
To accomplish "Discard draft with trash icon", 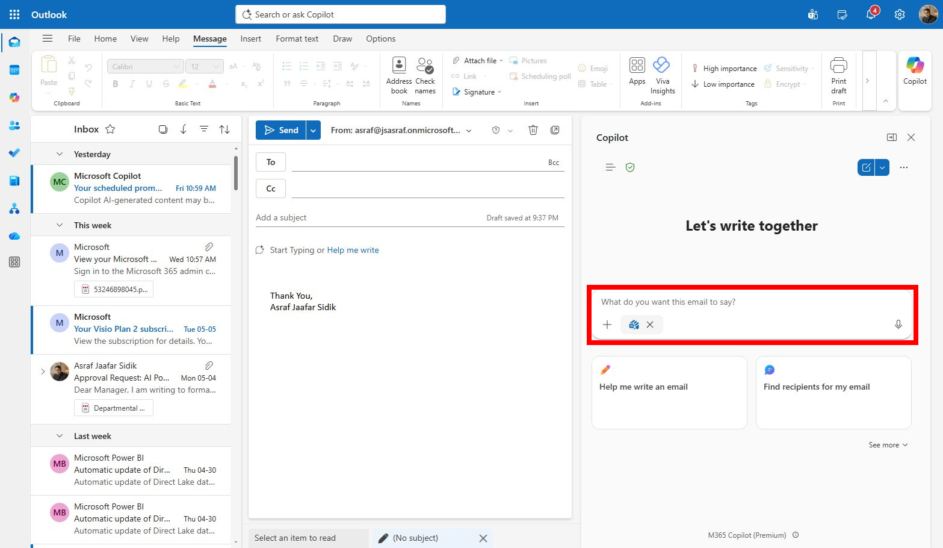I will (x=533, y=130).
